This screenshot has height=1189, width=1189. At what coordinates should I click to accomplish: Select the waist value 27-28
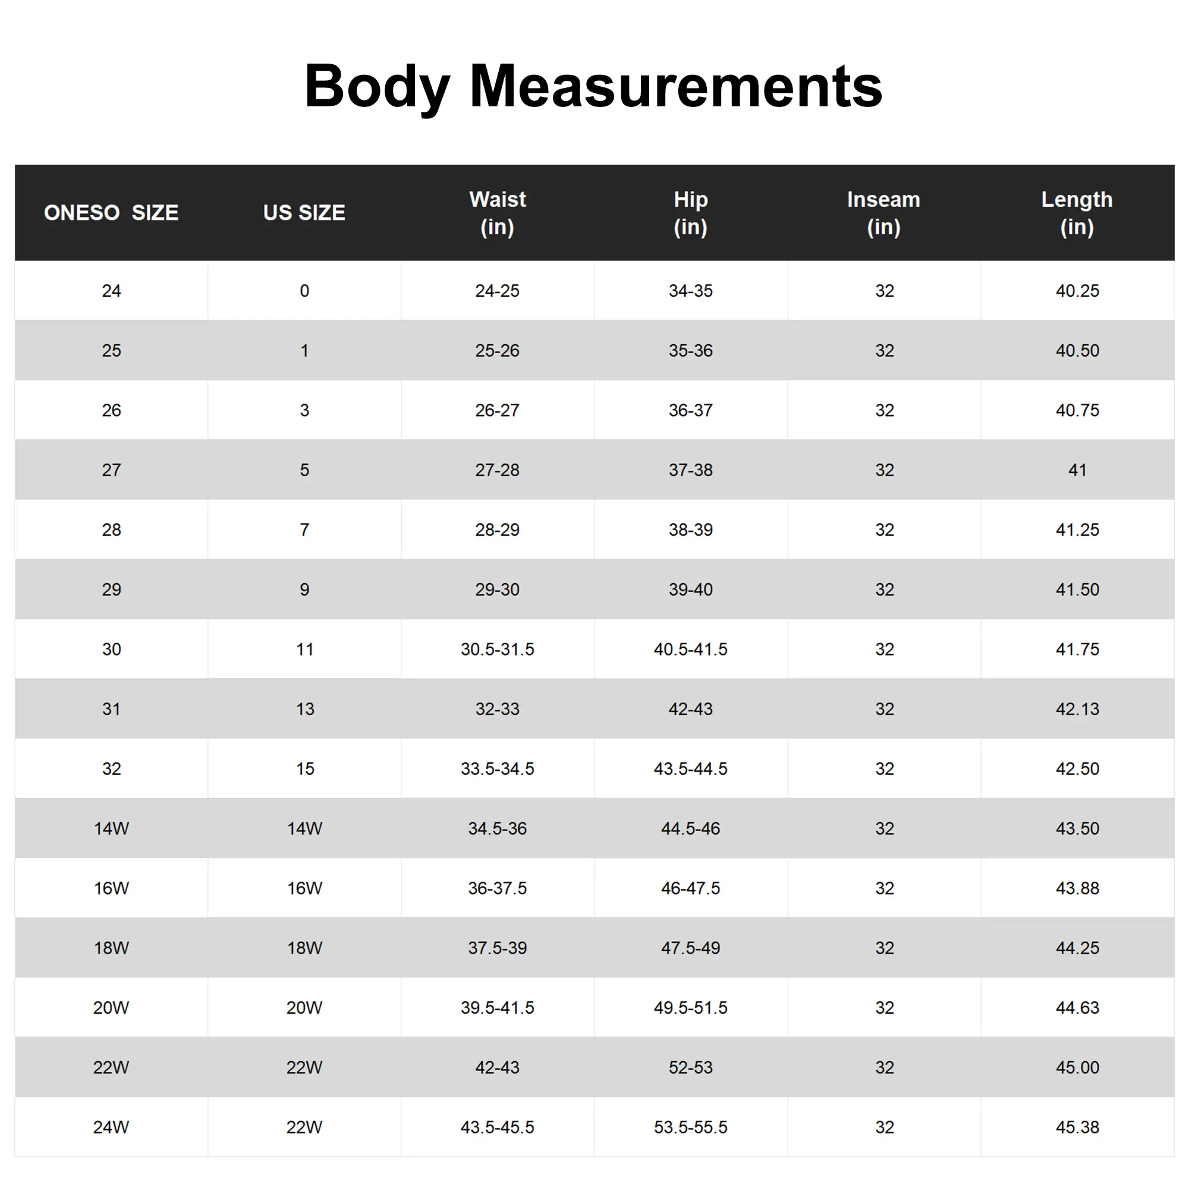point(497,470)
